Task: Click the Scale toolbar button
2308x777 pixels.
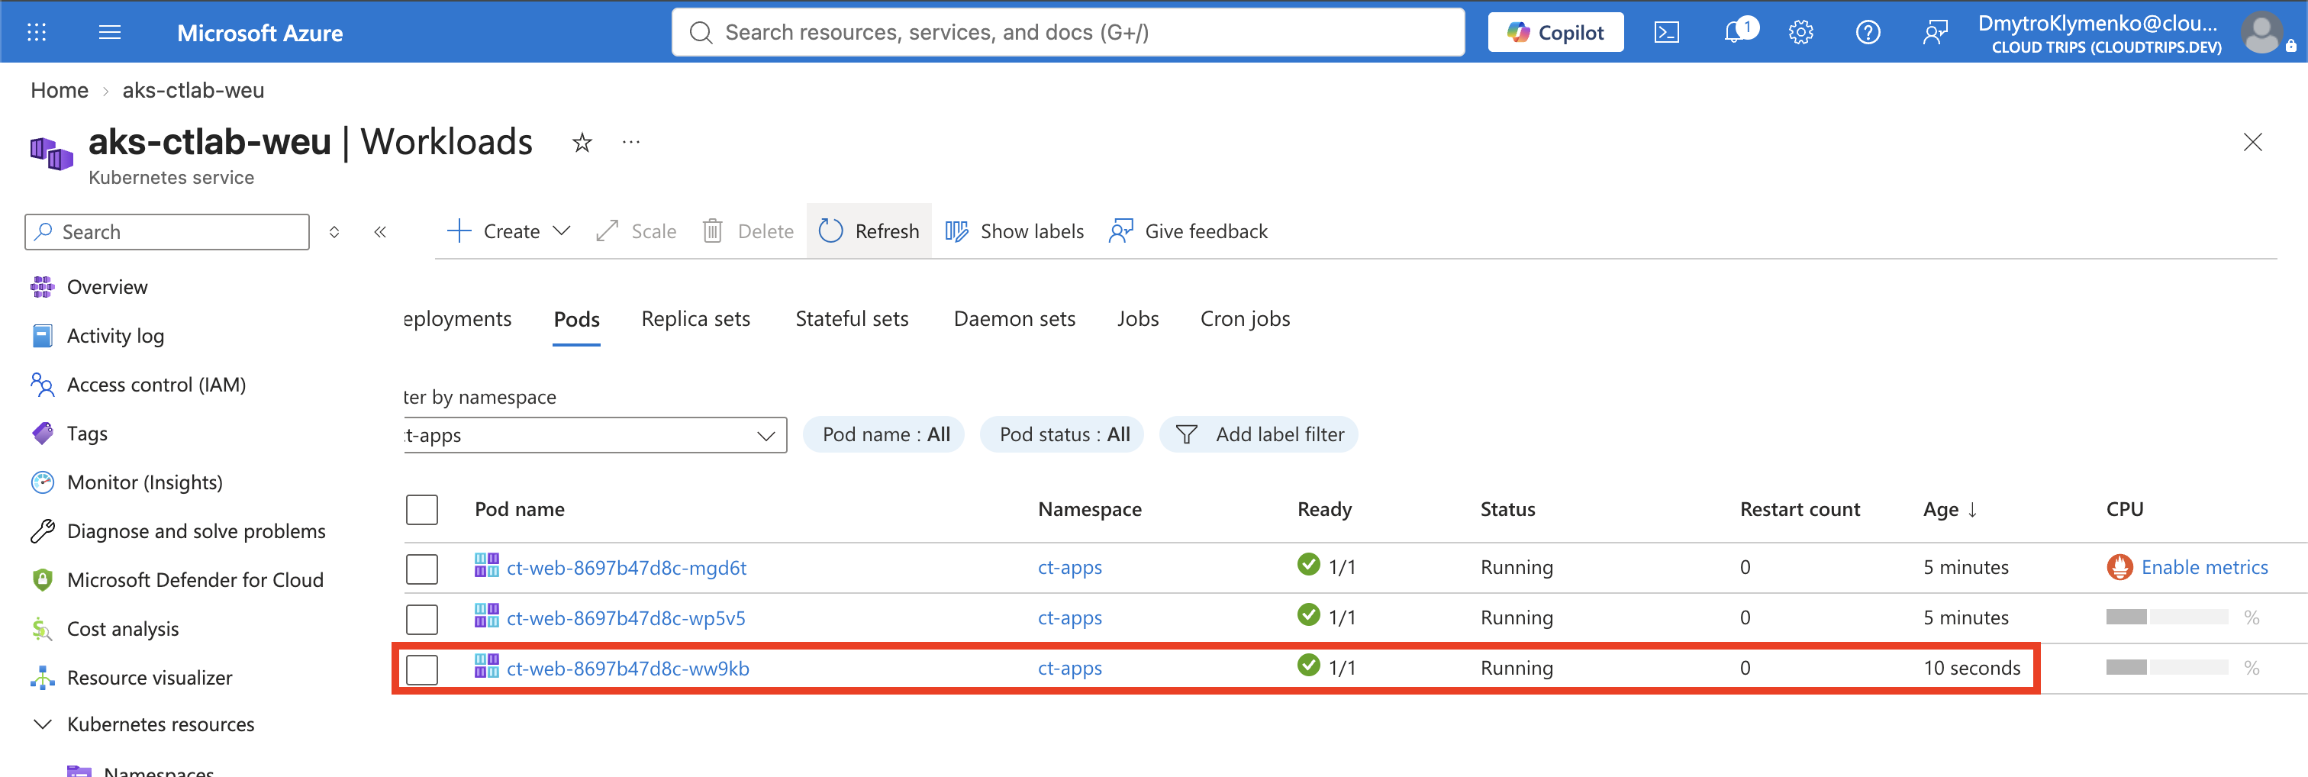Action: click(636, 231)
